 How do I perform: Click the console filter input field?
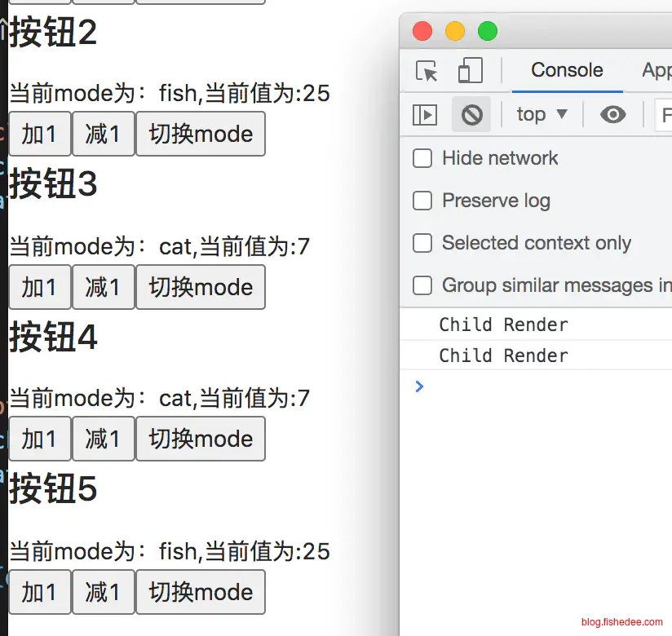click(664, 115)
